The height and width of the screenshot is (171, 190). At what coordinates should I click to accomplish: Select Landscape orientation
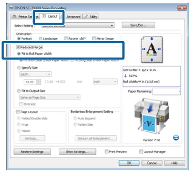41,38
